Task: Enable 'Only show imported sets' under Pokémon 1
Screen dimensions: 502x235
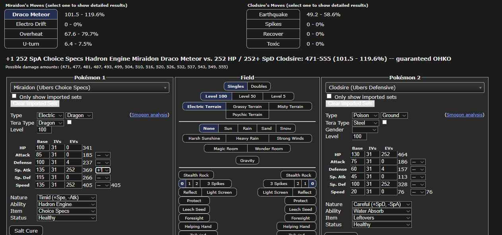Action: (x=14, y=96)
